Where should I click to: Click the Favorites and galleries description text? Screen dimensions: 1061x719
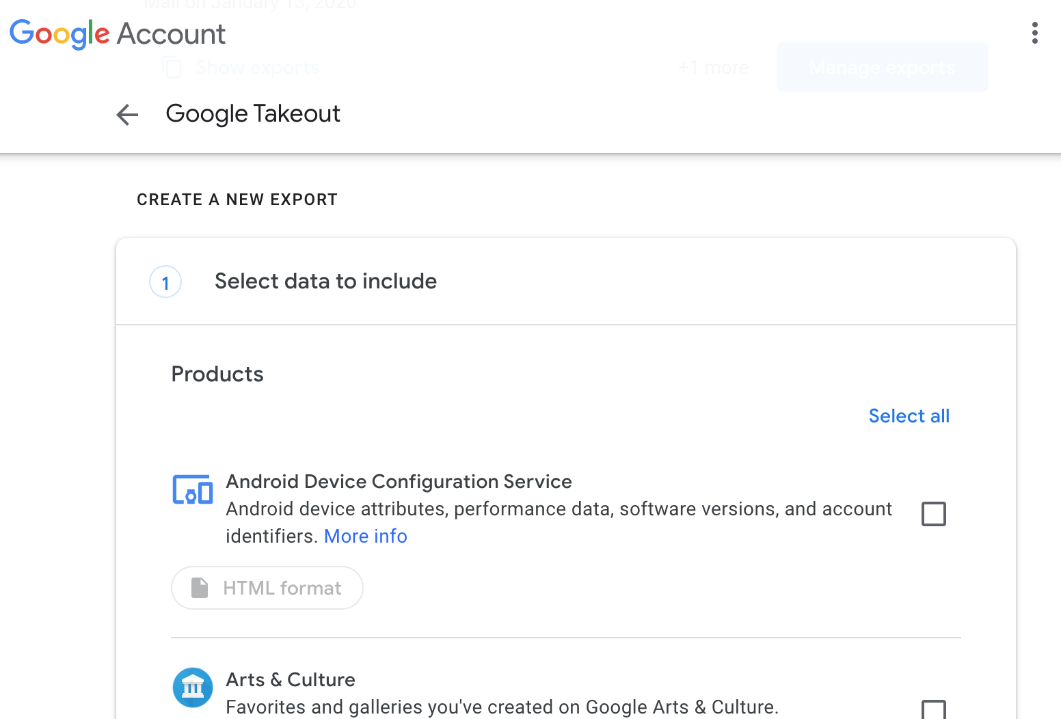502,707
